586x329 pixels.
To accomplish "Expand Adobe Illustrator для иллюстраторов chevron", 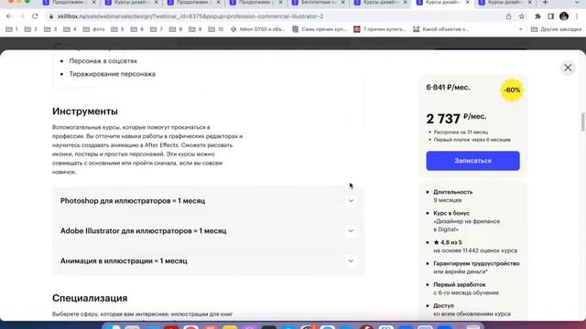I will point(351,231).
